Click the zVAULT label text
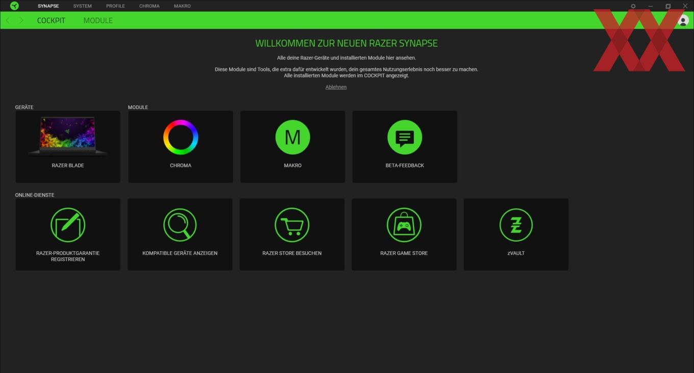This screenshot has height=373, width=694. click(x=516, y=253)
